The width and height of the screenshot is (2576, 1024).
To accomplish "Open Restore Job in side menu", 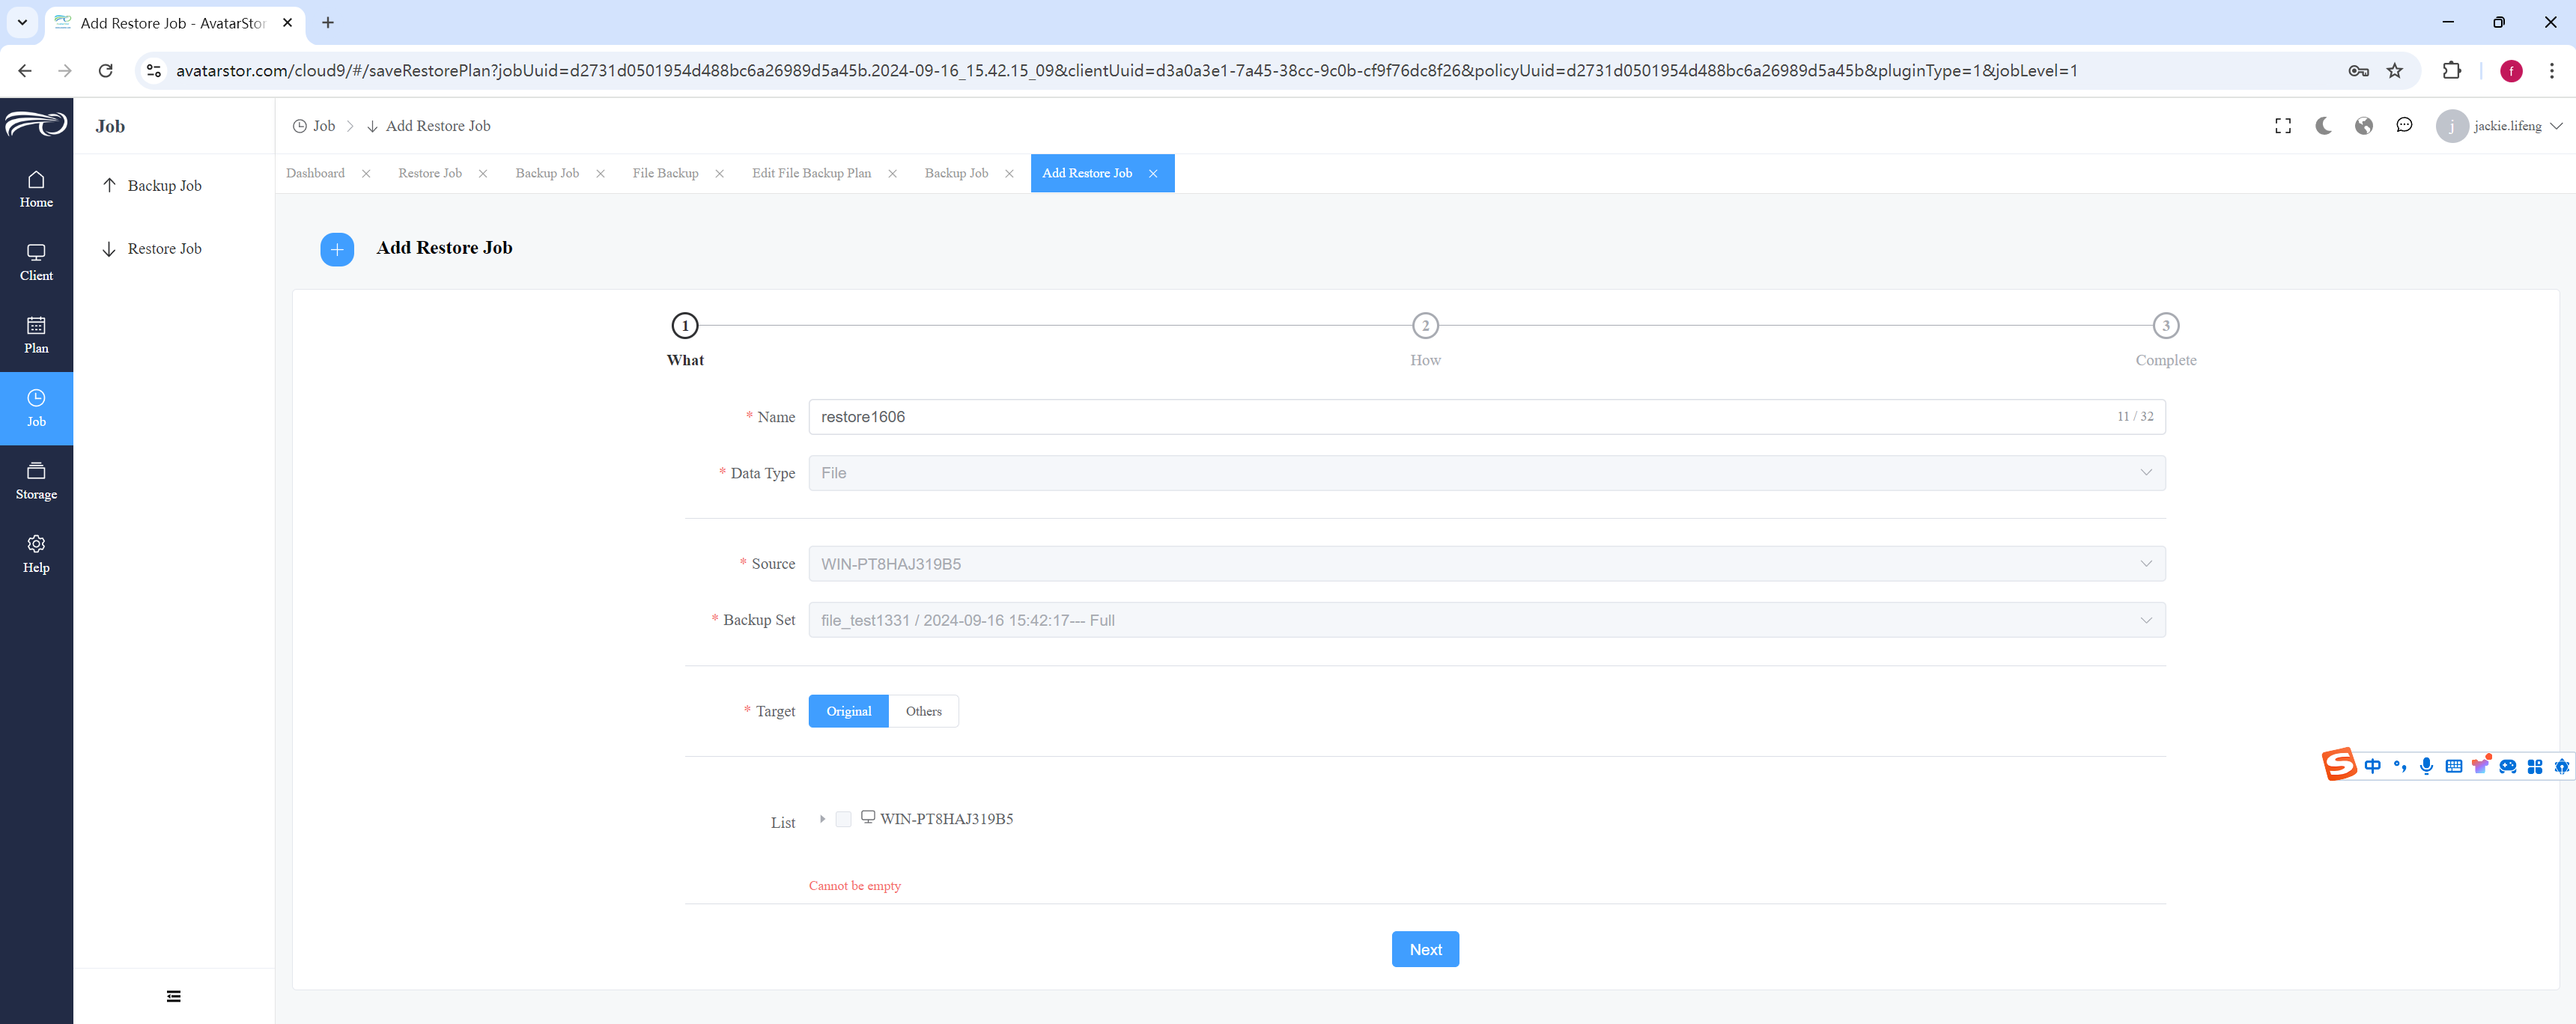I will click(164, 249).
